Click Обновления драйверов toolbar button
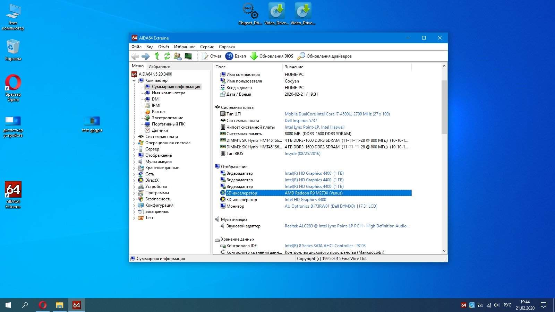The height and width of the screenshot is (312, 555). [x=325, y=56]
